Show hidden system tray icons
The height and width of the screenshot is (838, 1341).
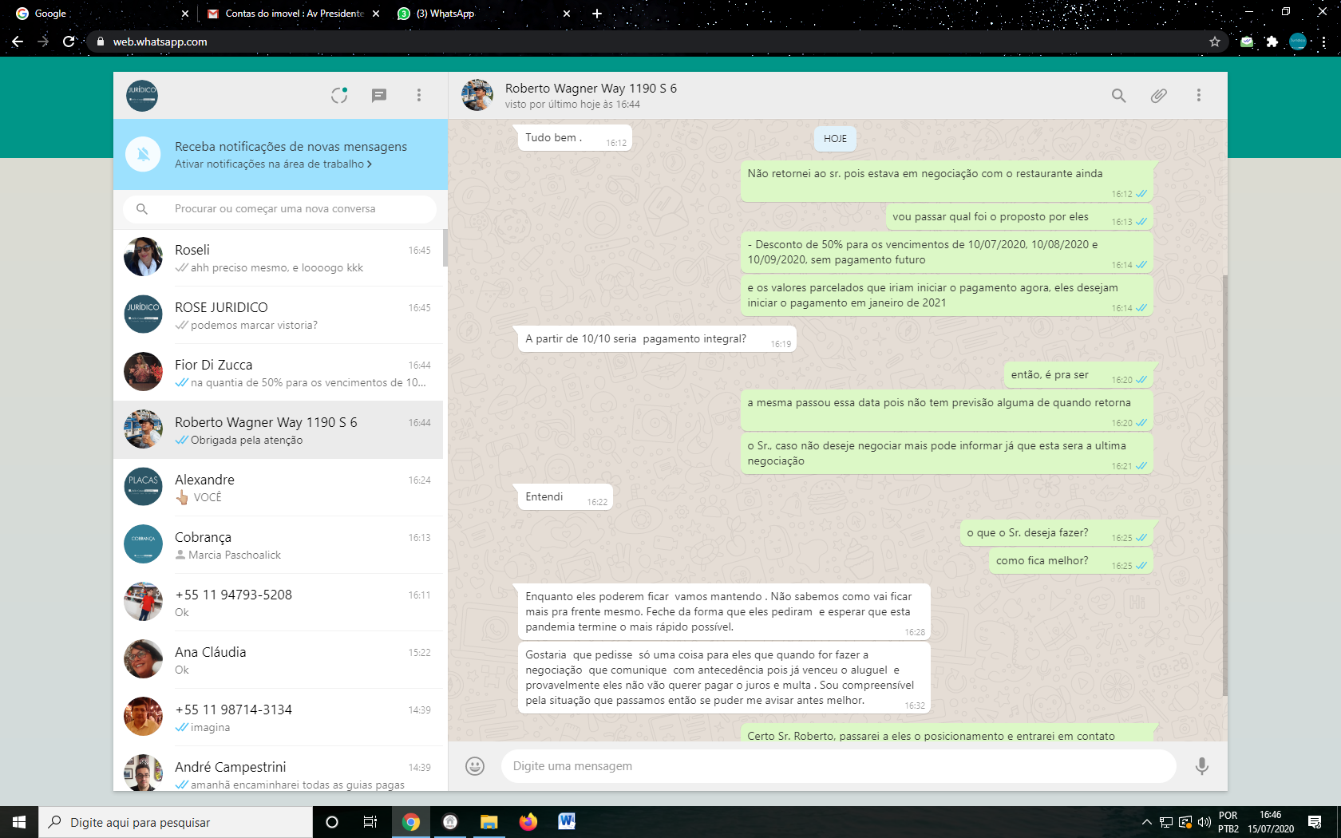point(1147,822)
